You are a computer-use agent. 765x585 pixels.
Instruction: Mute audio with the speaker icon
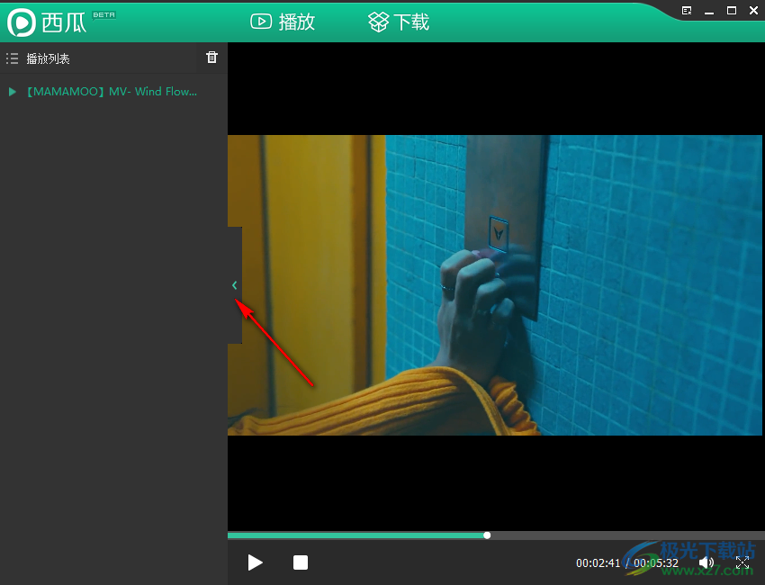[706, 563]
